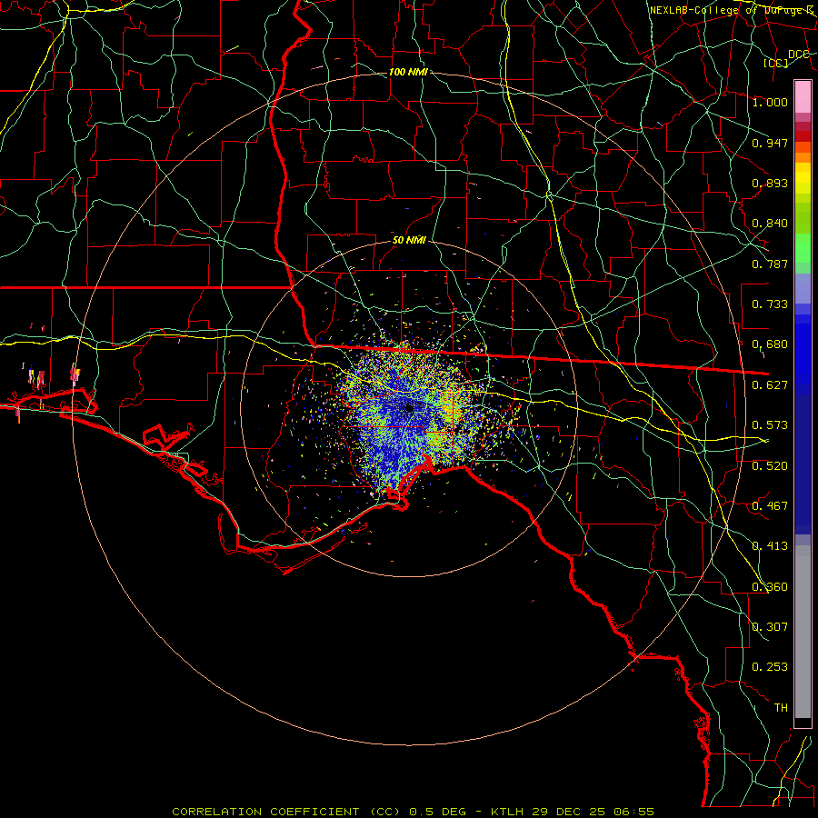The width and height of the screenshot is (818, 818).
Task: Click the 0.947 legend value
Action: [770, 143]
